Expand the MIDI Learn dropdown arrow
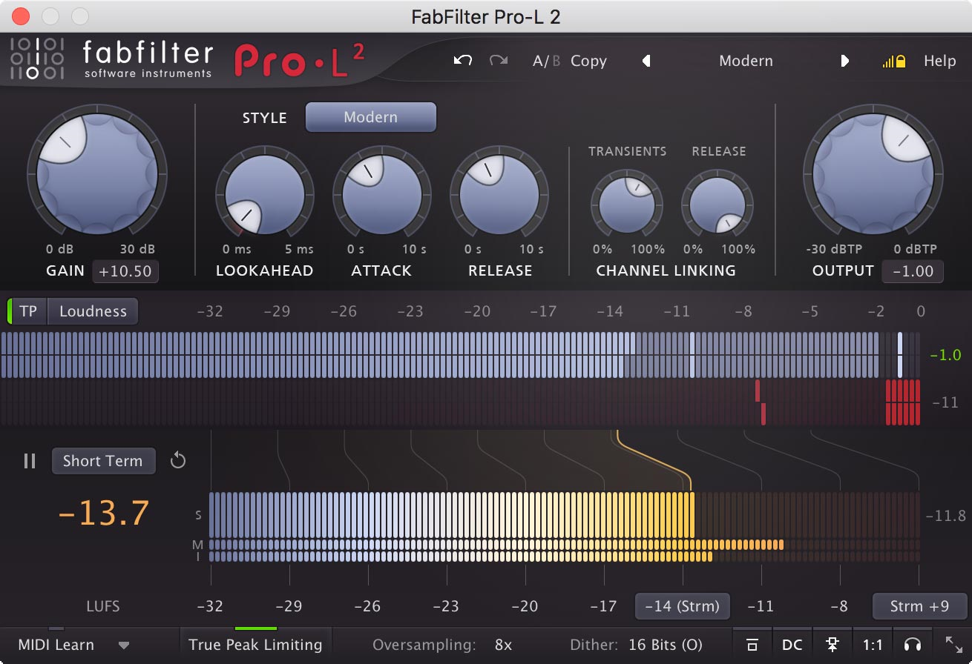The image size is (972, 664). (125, 644)
